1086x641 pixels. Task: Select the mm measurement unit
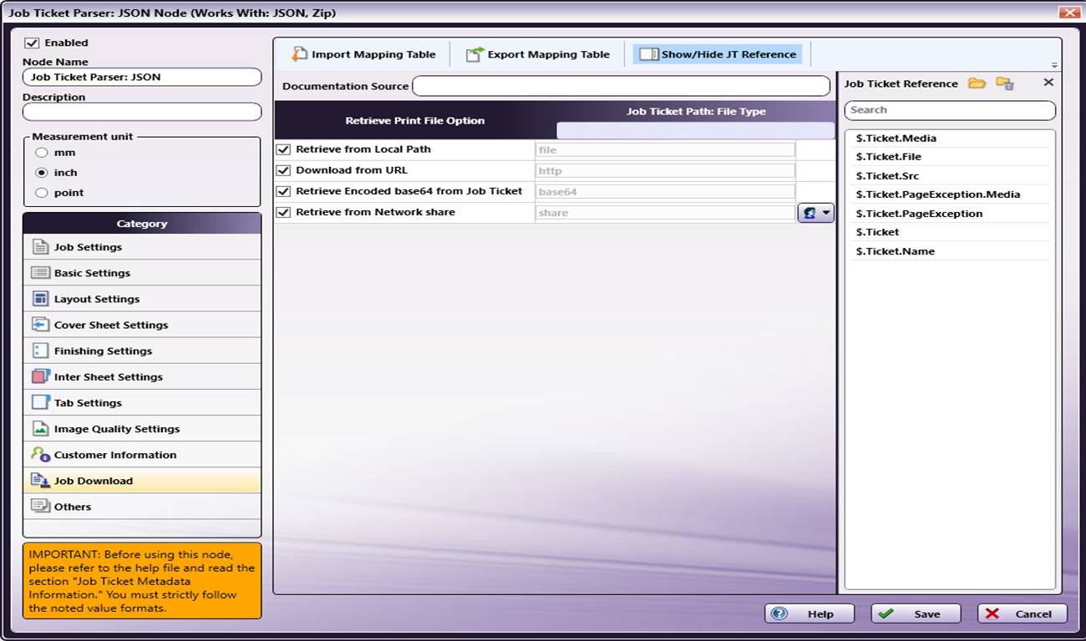pos(42,153)
